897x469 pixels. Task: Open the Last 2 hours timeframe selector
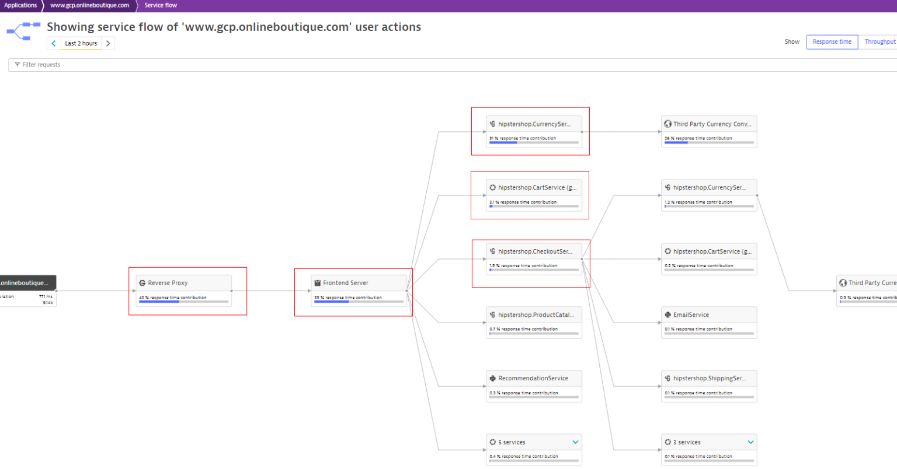point(81,44)
